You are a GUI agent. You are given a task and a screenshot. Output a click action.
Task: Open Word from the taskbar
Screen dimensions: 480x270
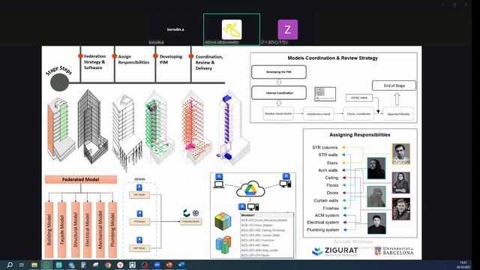pos(181,265)
